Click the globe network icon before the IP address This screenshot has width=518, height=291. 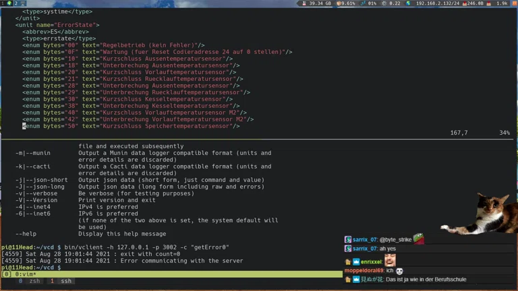tap(410, 3)
